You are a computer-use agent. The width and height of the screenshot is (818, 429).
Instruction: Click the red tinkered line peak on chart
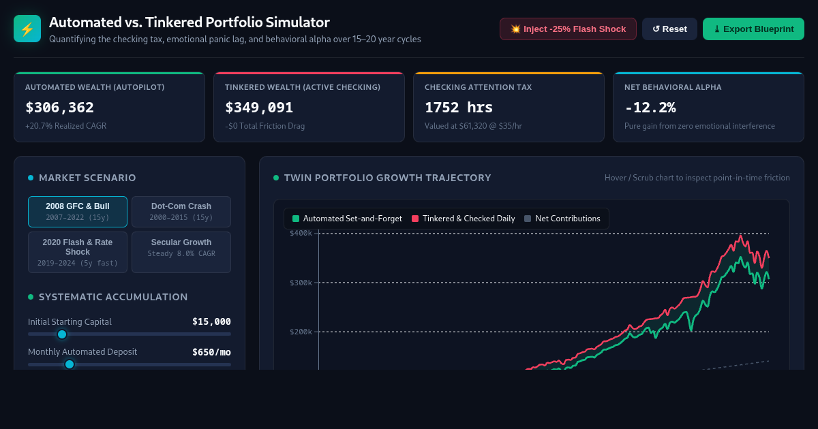tap(740, 236)
